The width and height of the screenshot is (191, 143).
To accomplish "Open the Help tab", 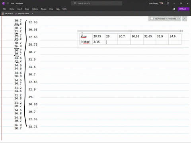I will (58, 9).
